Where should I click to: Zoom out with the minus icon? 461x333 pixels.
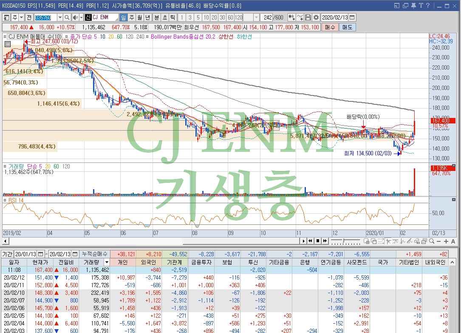[438, 241]
